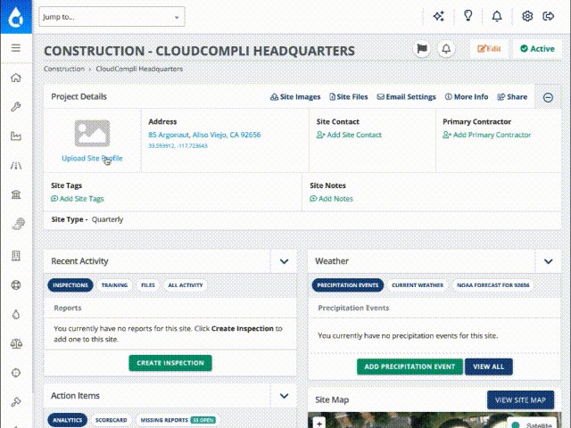Image resolution: width=571 pixels, height=428 pixels.
Task: Select the Files tab
Action: (148, 285)
